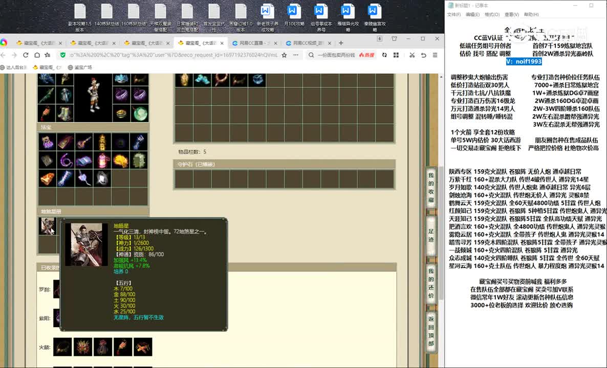This screenshot has height=368, width=607.
Task: Click highlighted text V: noif1993 in Notepad
Action: pos(524,61)
